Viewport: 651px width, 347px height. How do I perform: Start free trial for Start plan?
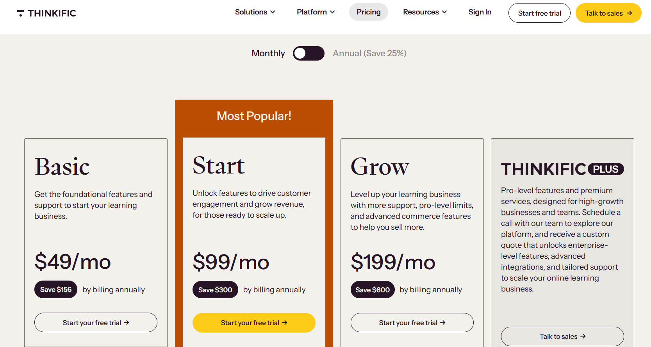[254, 323]
